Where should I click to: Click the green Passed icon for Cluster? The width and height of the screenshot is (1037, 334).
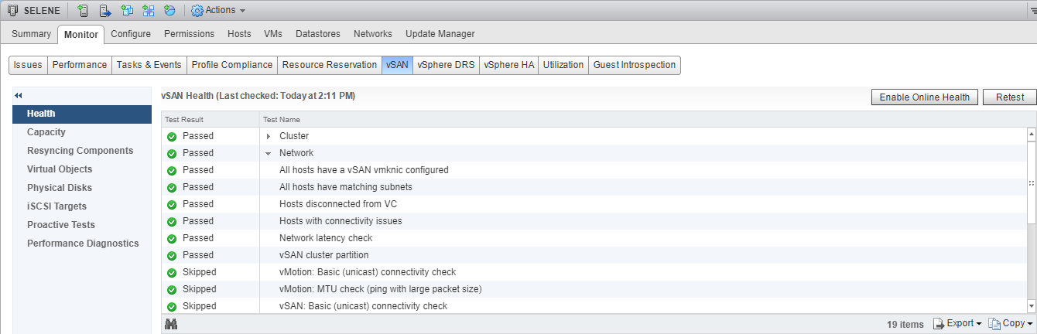[172, 137]
